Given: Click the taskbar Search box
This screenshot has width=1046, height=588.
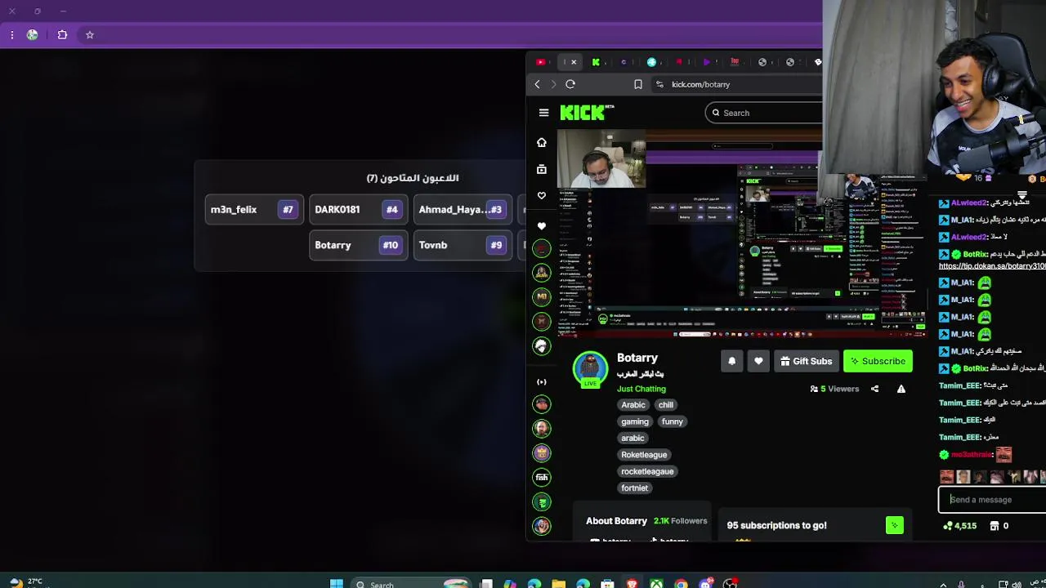Looking at the screenshot, I should [x=413, y=583].
